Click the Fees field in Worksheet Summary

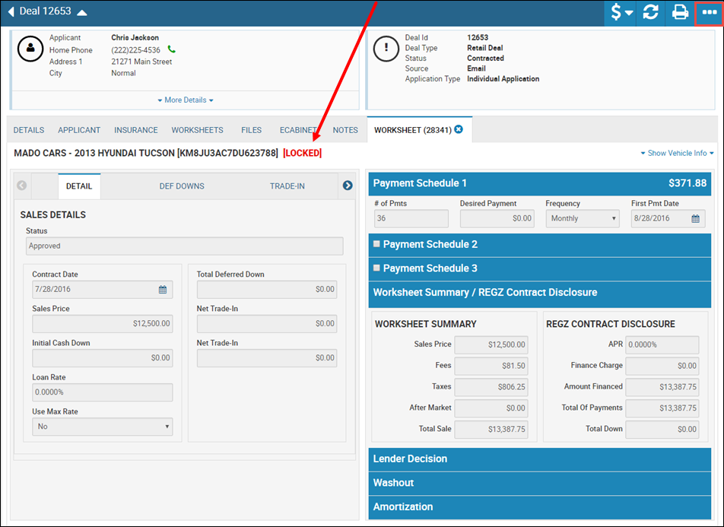(x=491, y=366)
